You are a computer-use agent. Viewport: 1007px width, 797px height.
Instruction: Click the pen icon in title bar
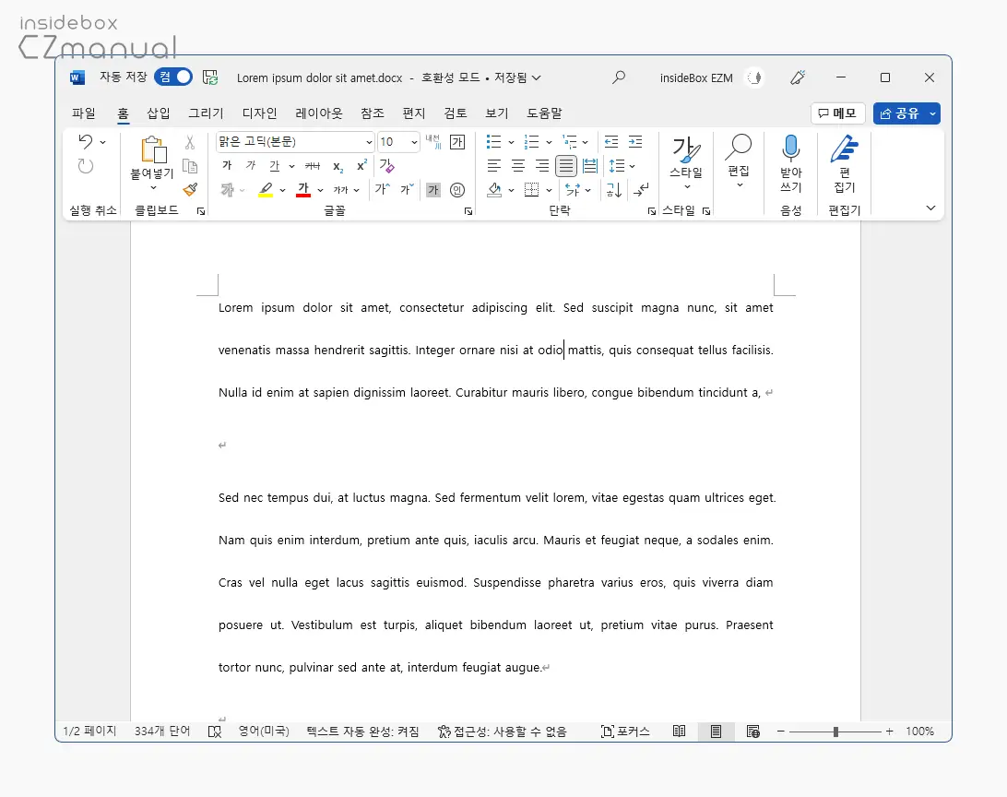tap(798, 77)
